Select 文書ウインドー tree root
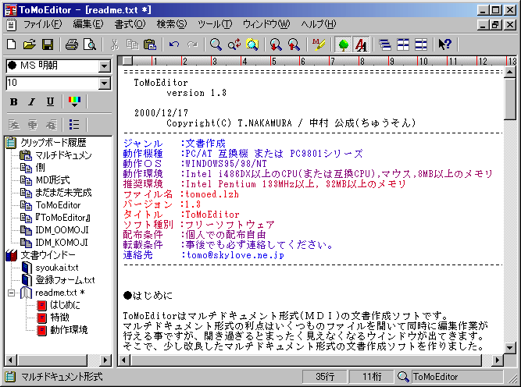Screen dimensions: 521x387 (48, 255)
